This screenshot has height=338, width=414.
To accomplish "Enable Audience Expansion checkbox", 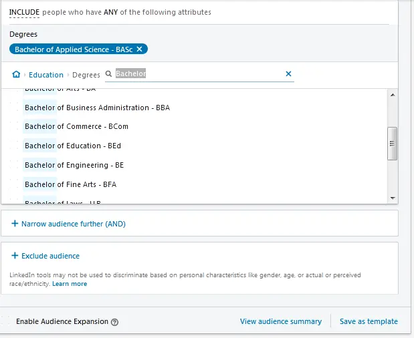I will click(x=7, y=321).
